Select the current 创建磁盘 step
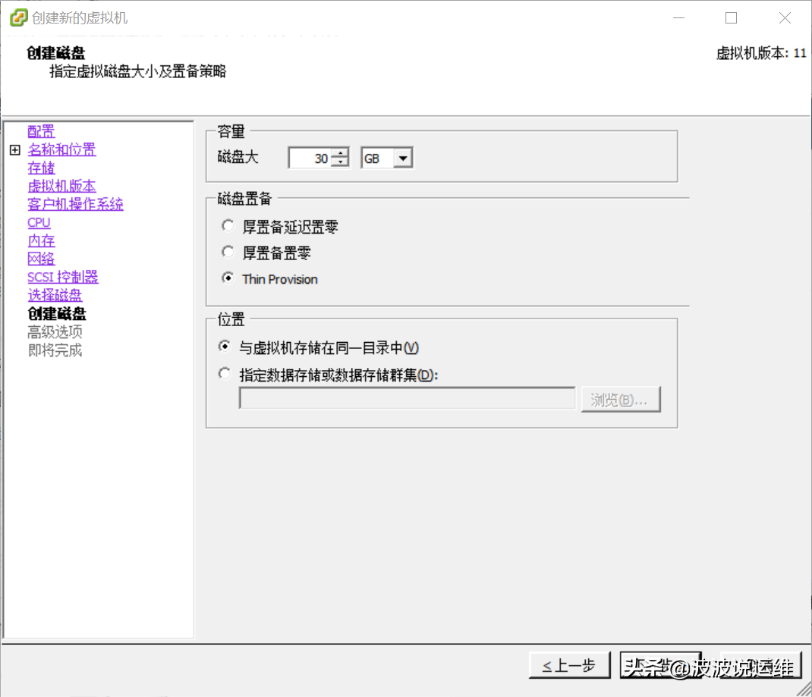 57,313
